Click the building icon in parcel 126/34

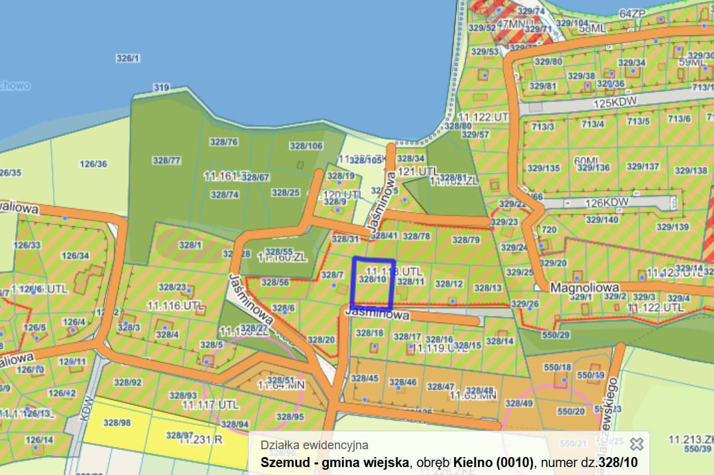88,279
